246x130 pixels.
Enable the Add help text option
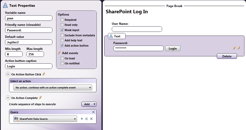[62, 40]
